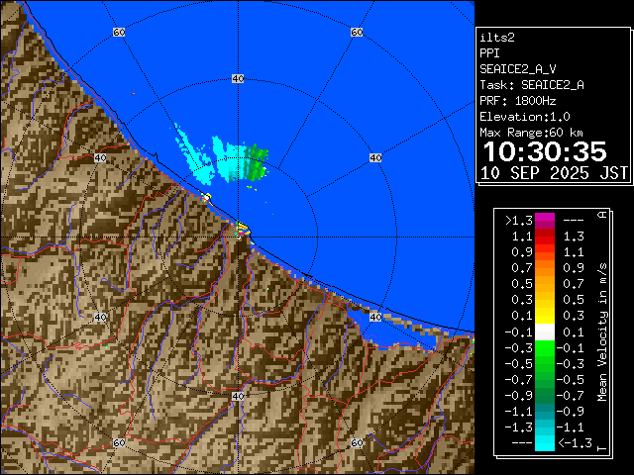
Task: Select the 10 SEP 2025 JST date
Action: click(x=554, y=172)
